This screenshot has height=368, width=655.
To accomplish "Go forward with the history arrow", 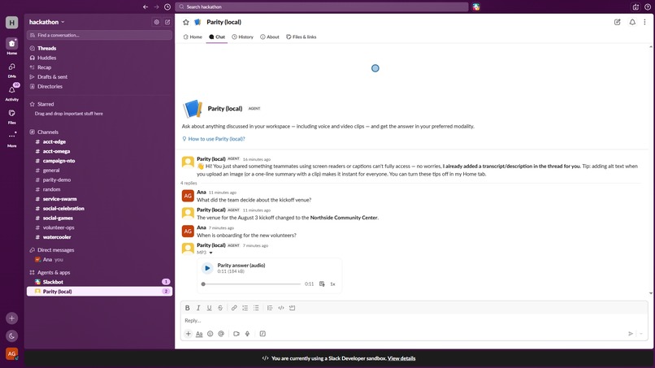I will (x=156, y=6).
